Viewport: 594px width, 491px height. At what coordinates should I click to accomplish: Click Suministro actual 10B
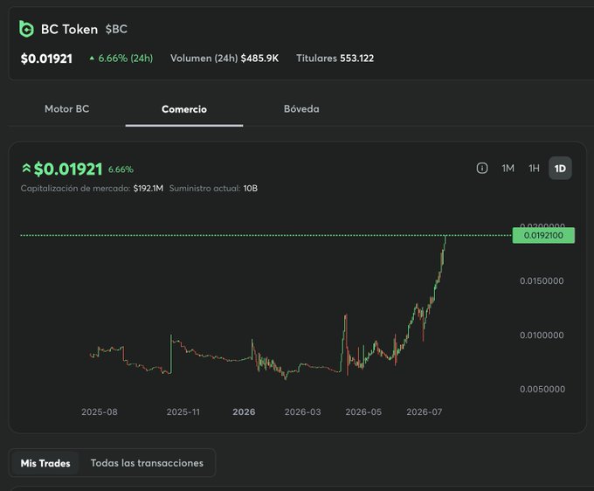click(213, 189)
